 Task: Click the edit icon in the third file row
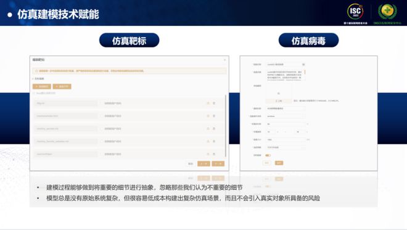pyautogui.click(x=208, y=129)
